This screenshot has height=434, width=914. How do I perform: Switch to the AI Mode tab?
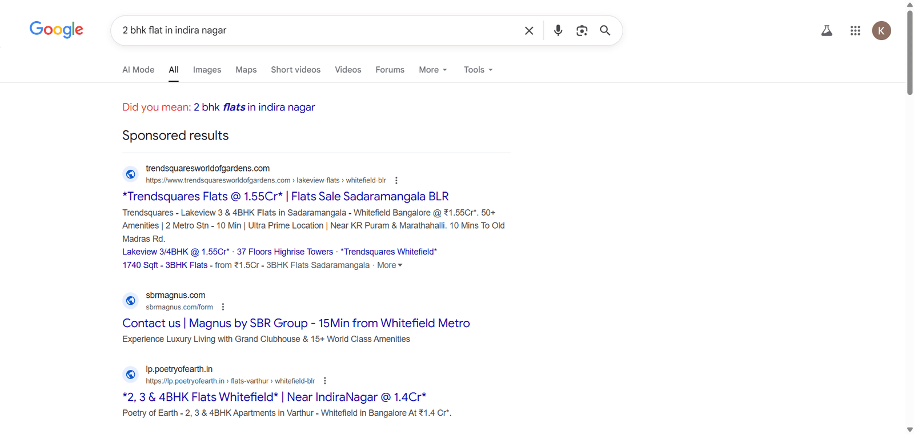tap(138, 70)
